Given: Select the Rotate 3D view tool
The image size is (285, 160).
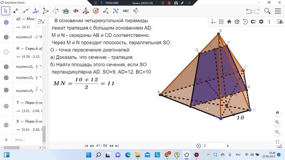Looking at the screenshot, I should (136, 11).
